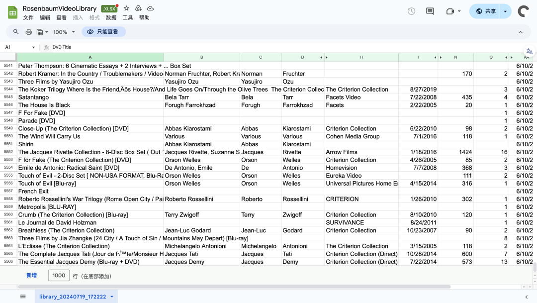Expand hidden columns before column N
This screenshot has width=537, height=303.
pyautogui.click(x=441, y=58)
